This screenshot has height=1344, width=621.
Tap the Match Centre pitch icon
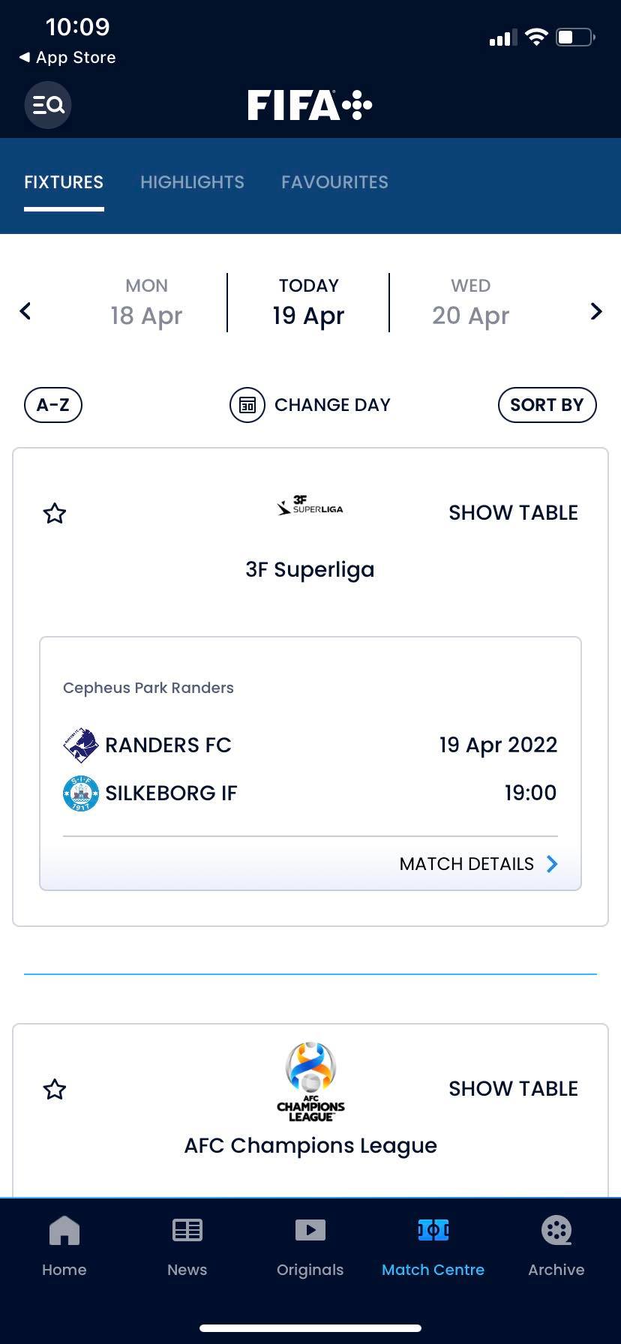click(x=433, y=1231)
